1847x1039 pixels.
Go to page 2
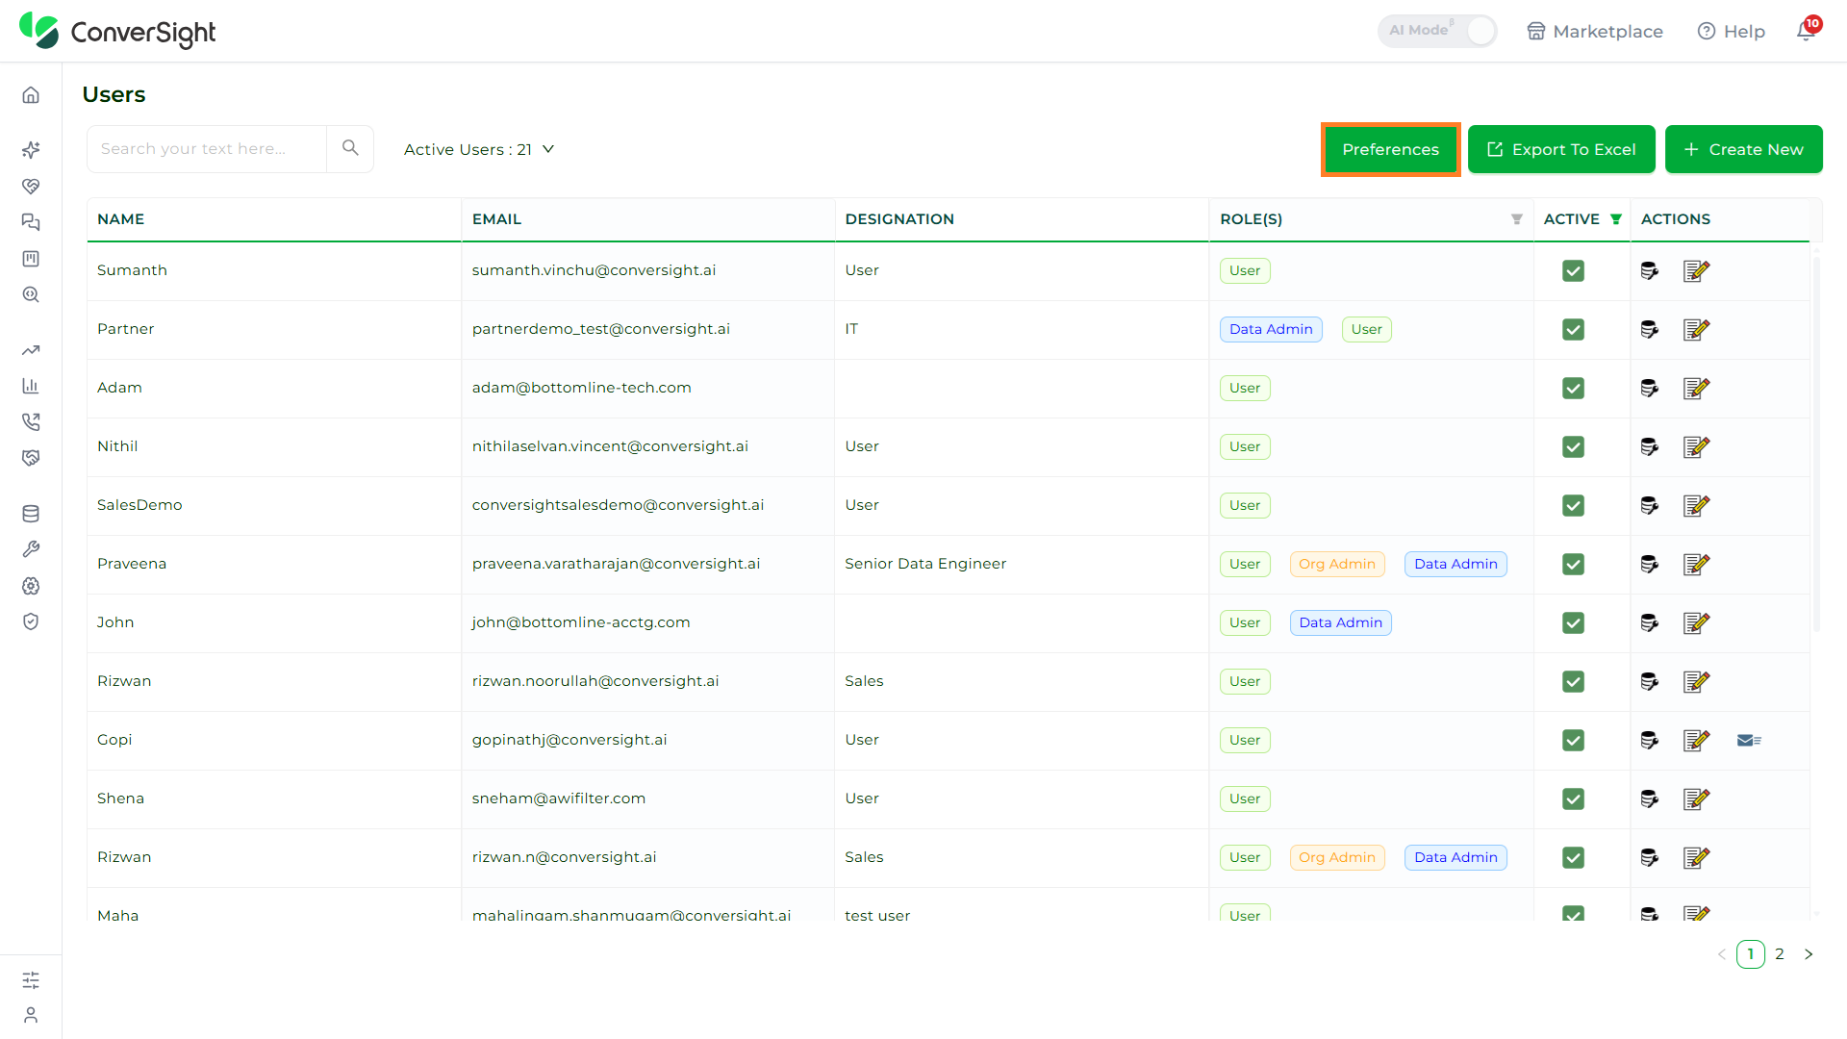click(x=1780, y=954)
